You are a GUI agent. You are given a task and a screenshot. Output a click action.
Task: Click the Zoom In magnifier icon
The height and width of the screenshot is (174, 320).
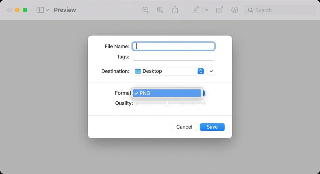coord(160,10)
